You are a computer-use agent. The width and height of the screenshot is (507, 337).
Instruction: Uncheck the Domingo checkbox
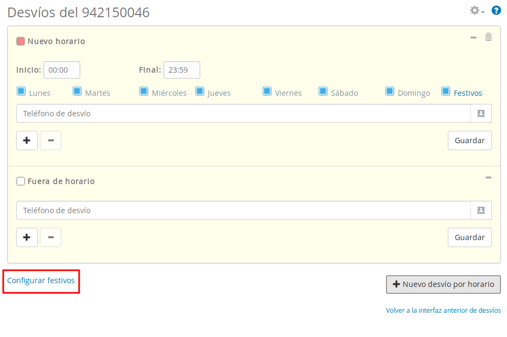coord(390,91)
